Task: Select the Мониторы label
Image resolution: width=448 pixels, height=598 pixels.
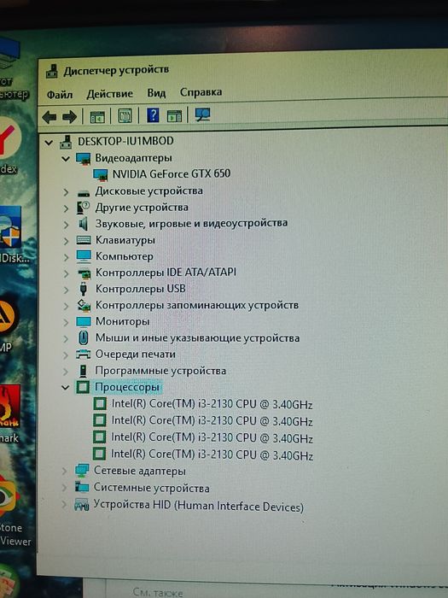Action: [122, 321]
